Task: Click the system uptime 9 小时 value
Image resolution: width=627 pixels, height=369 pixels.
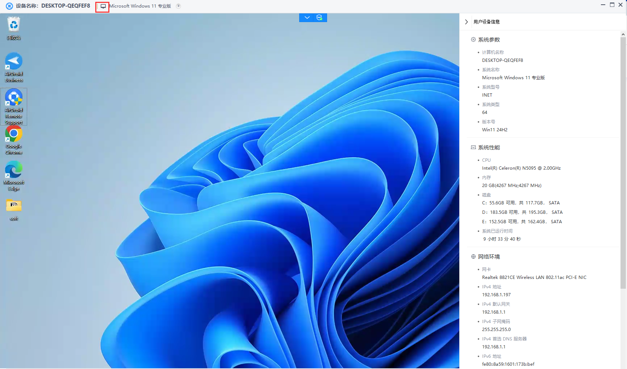Action: [x=502, y=239]
